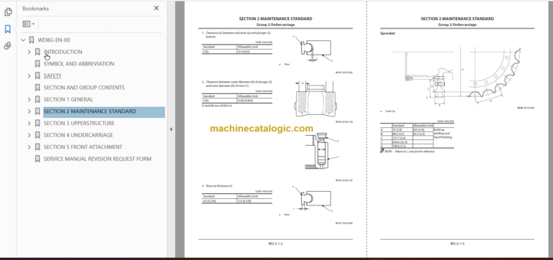Open SECTION AND GROUP CONTENTS bookmark

(x=84, y=88)
